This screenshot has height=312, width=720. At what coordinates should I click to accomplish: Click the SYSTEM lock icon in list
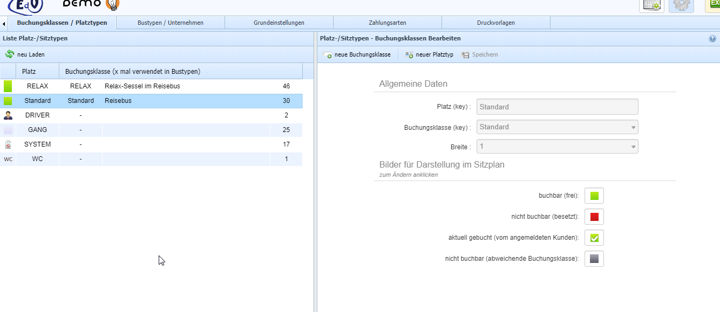[8, 144]
